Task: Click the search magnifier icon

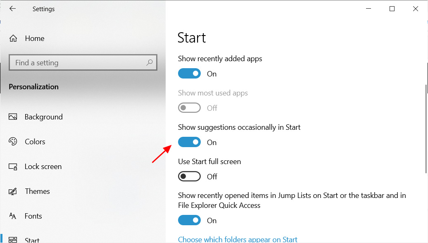Action: (x=149, y=62)
